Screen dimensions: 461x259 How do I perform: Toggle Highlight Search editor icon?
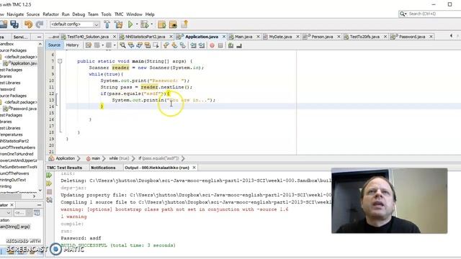147,45
